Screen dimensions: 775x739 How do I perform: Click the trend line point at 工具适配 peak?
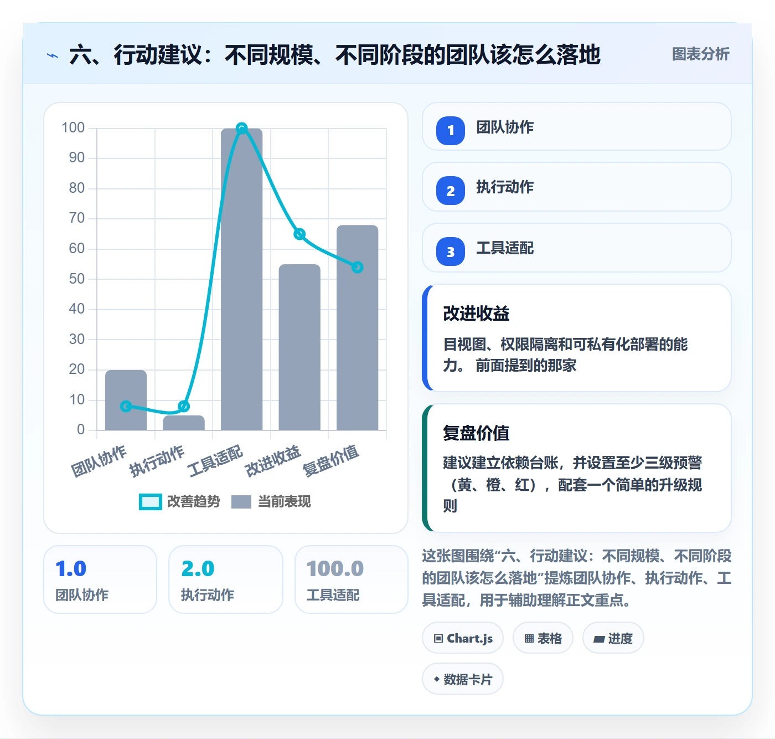(241, 129)
